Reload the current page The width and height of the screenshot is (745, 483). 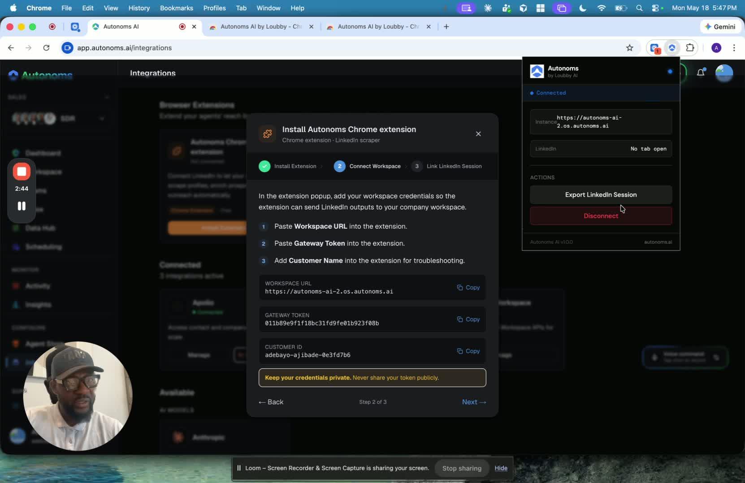[x=46, y=48]
